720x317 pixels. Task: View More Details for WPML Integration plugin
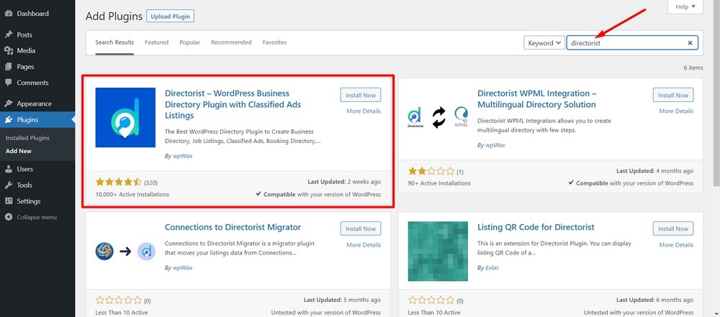(676, 111)
